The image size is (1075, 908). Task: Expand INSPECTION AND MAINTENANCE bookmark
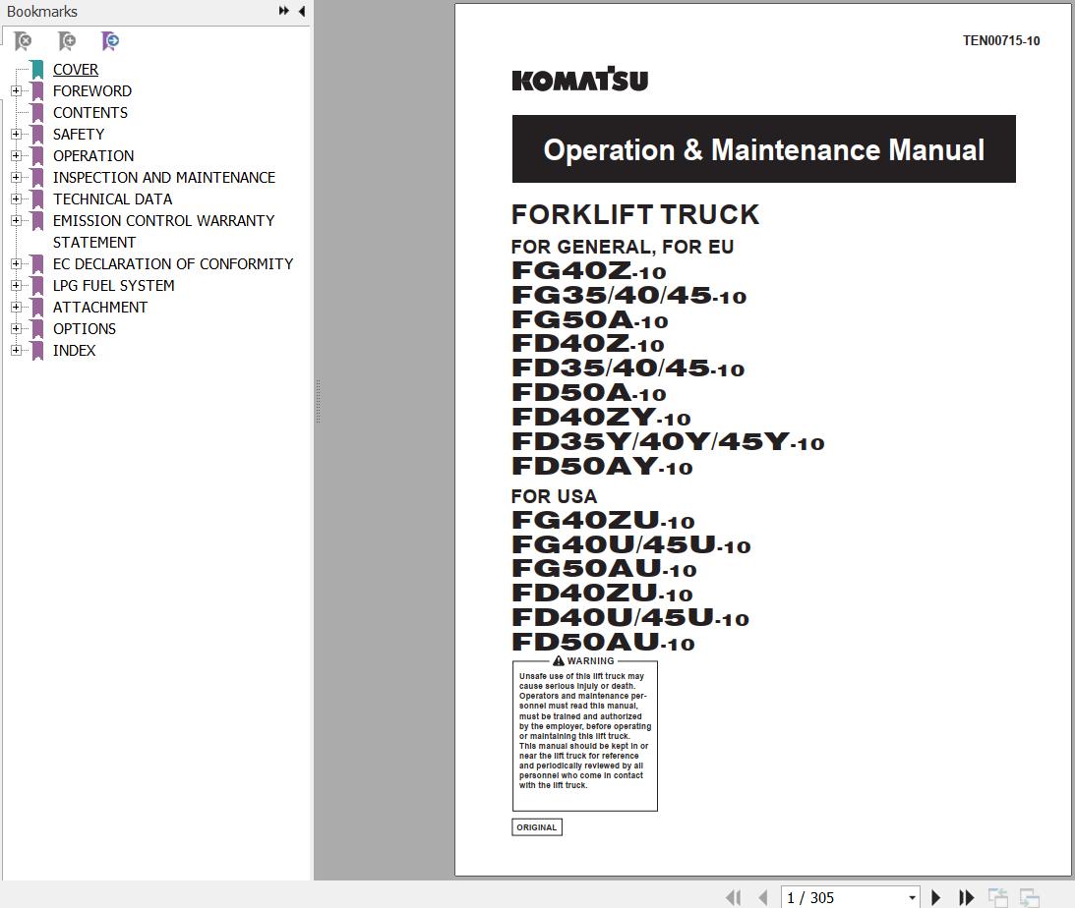16,177
